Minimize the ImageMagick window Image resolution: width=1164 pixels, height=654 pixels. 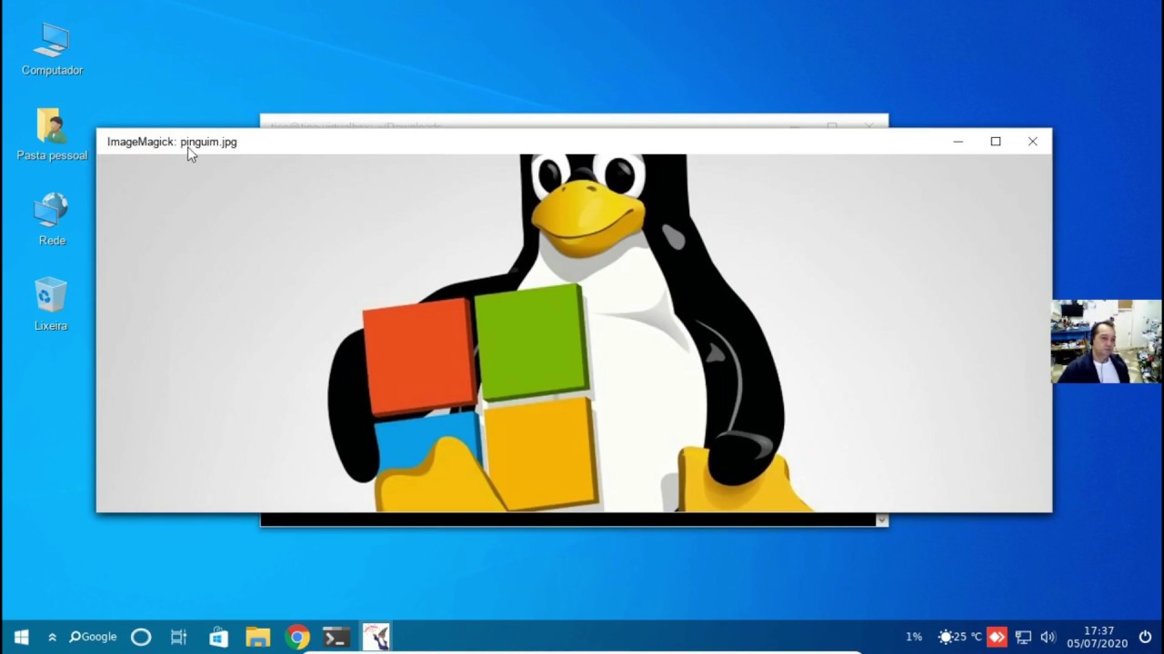coord(958,142)
